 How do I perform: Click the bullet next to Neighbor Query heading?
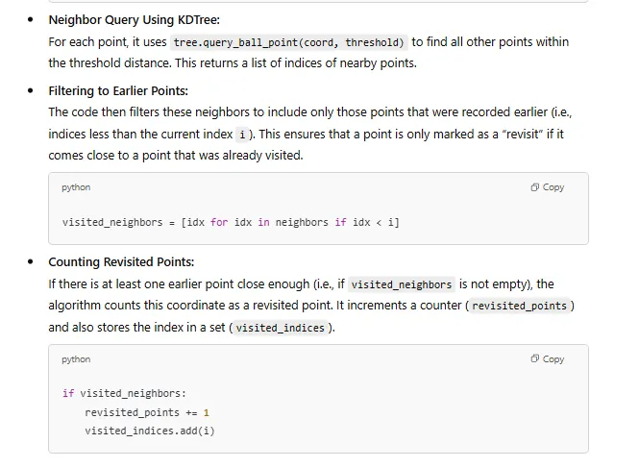coord(30,19)
